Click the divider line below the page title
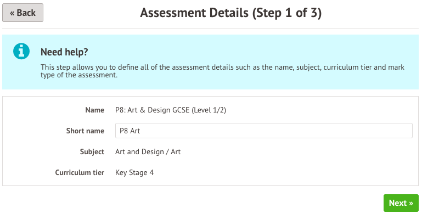 coord(211,29)
